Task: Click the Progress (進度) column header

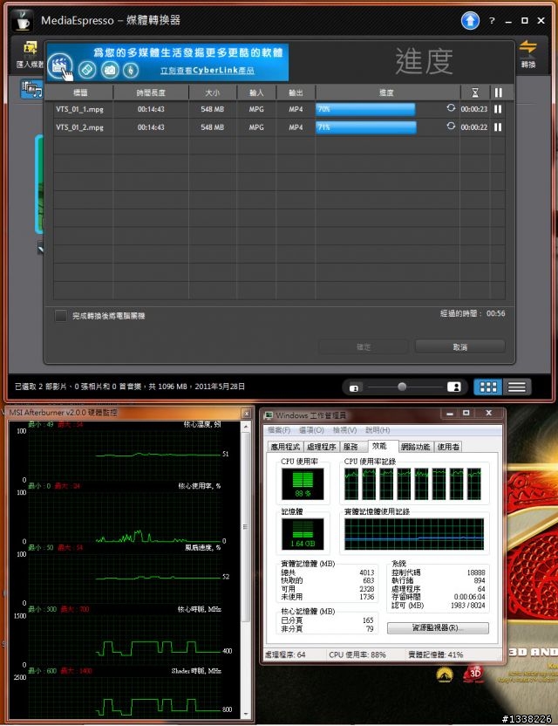Action: [x=387, y=92]
